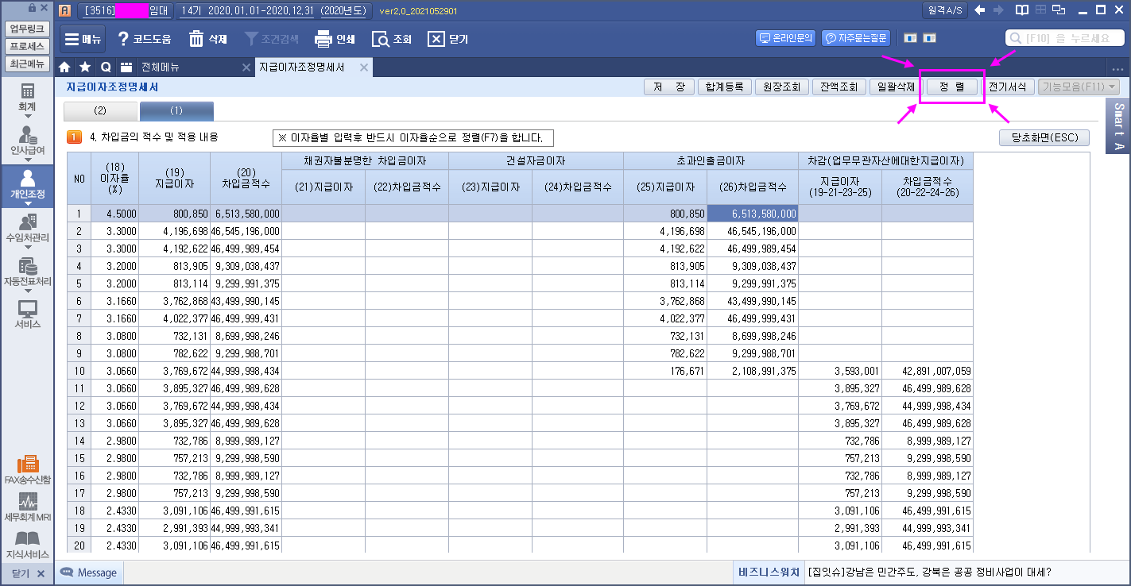Click the 당초화면(ESC) button
This screenshot has width=1131, height=586.
pyautogui.click(x=1044, y=137)
